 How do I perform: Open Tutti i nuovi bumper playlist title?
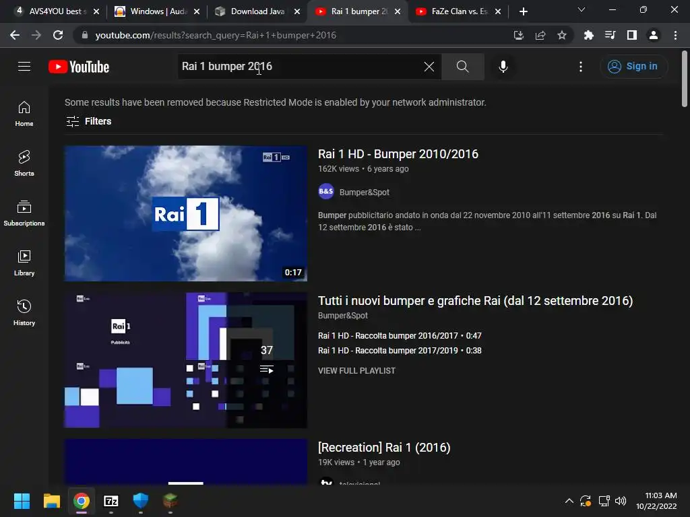coord(475,301)
